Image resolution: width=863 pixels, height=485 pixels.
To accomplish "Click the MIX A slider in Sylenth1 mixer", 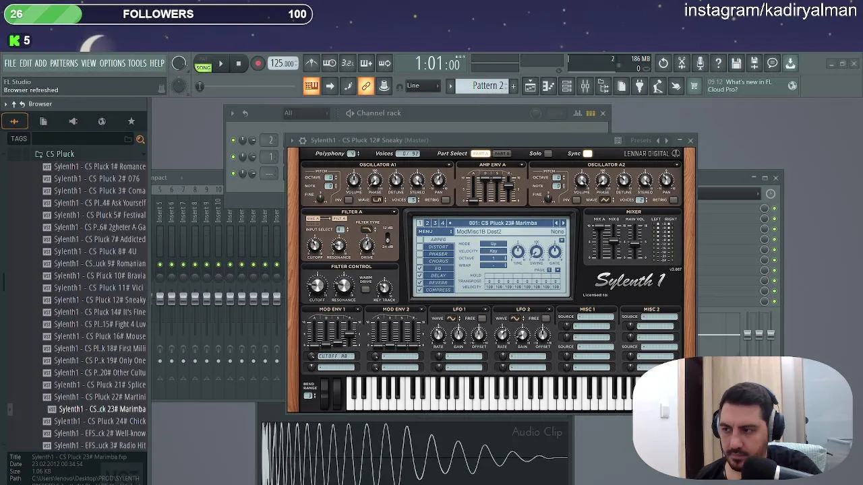I will pos(599,241).
